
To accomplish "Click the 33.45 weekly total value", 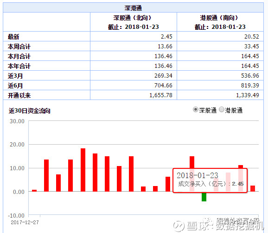I will [x=252, y=47].
